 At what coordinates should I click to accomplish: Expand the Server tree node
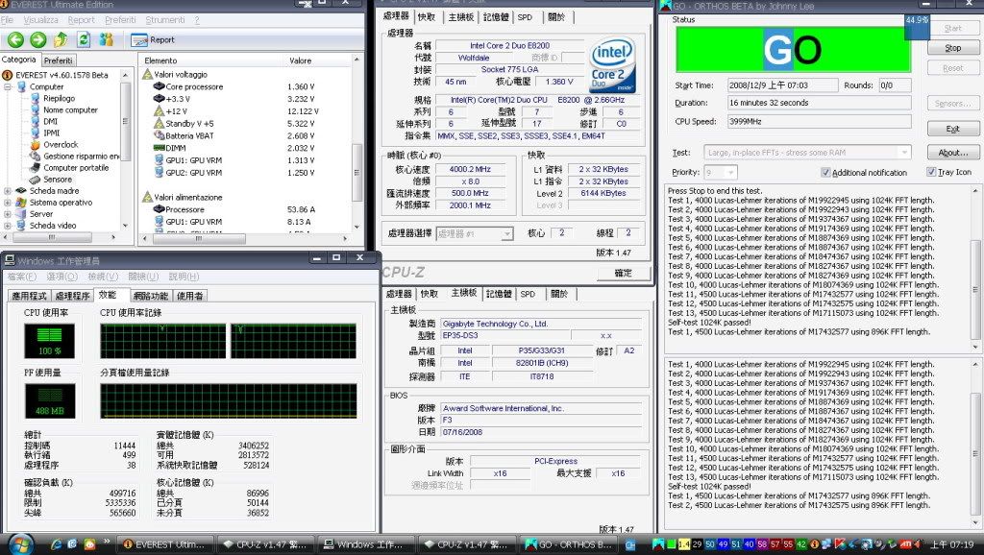coord(8,214)
